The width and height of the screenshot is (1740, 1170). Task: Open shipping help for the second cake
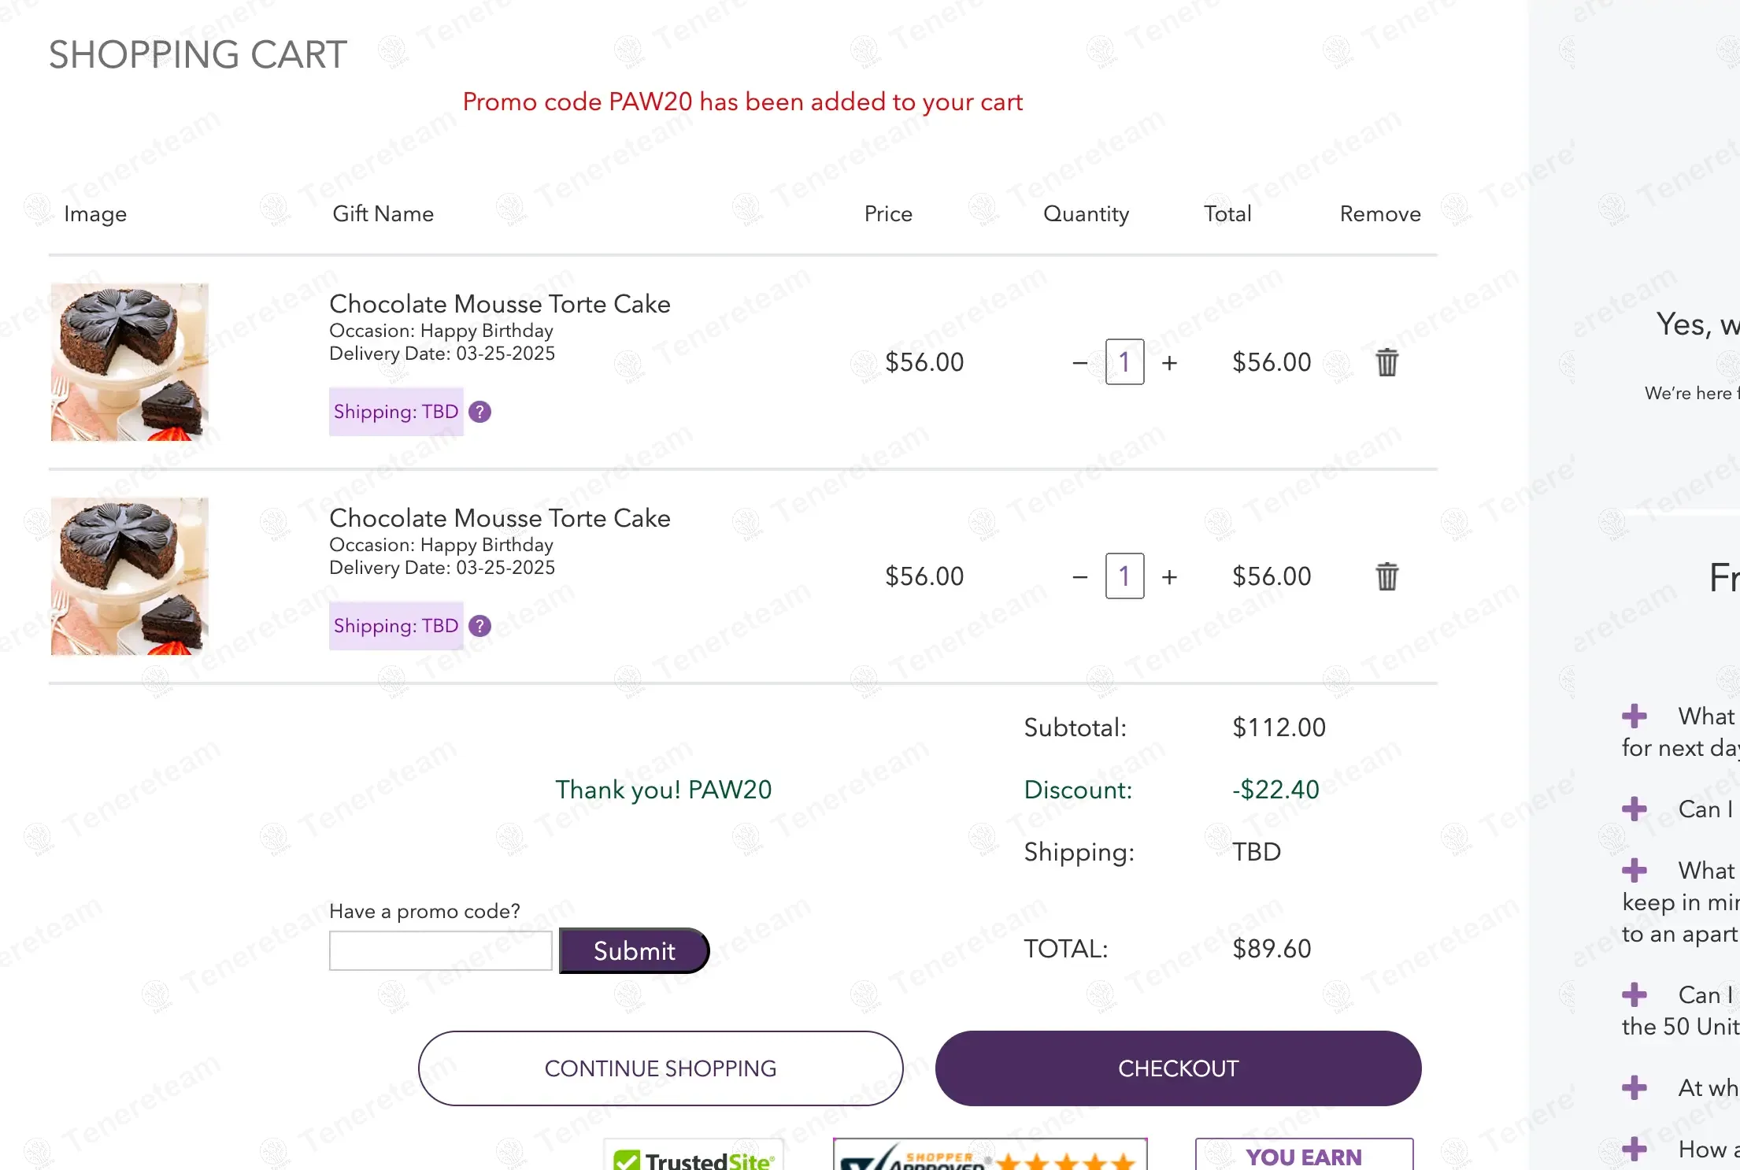point(479,626)
